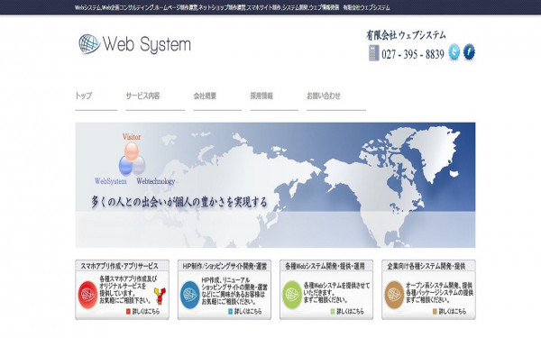Image resolution: width=541 pixels, height=338 pixels.
Task: Click 詳しくはこちら in 企業向け card
Action: coord(450,312)
